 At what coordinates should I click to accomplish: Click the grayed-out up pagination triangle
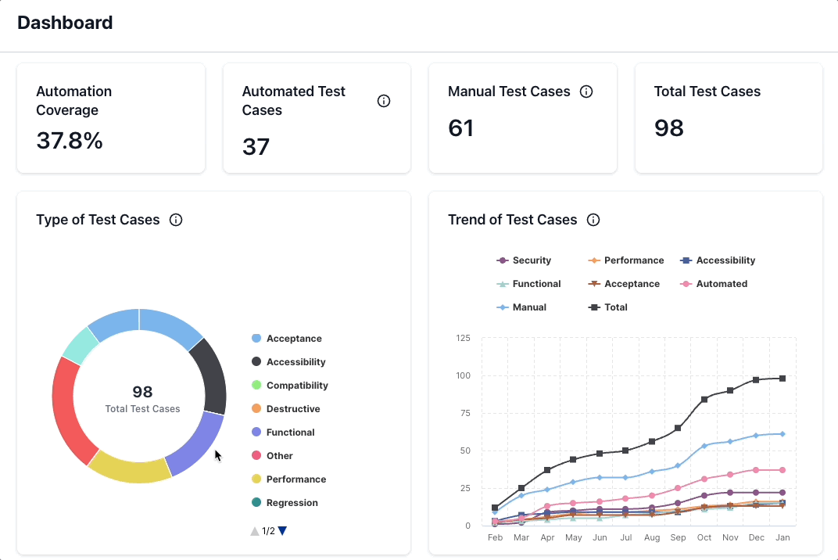click(254, 530)
